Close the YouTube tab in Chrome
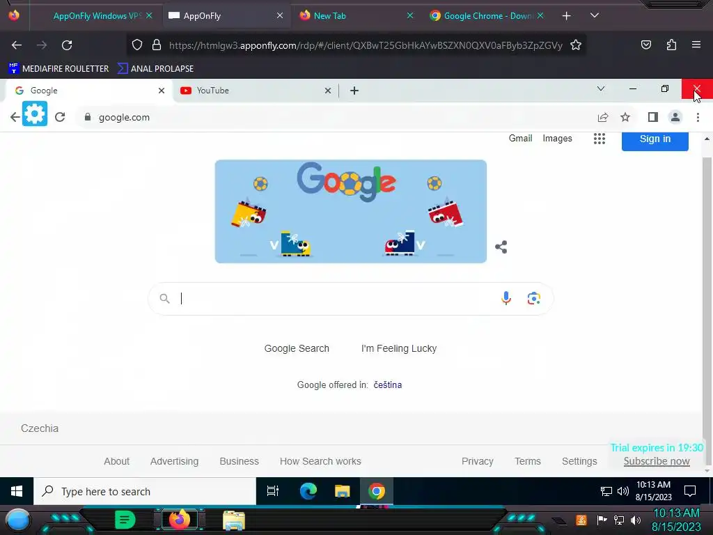713x535 pixels. click(327, 91)
